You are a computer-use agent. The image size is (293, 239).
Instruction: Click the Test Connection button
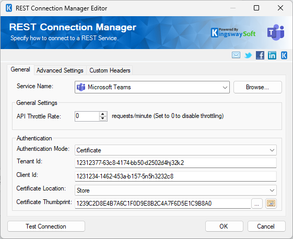(46, 226)
